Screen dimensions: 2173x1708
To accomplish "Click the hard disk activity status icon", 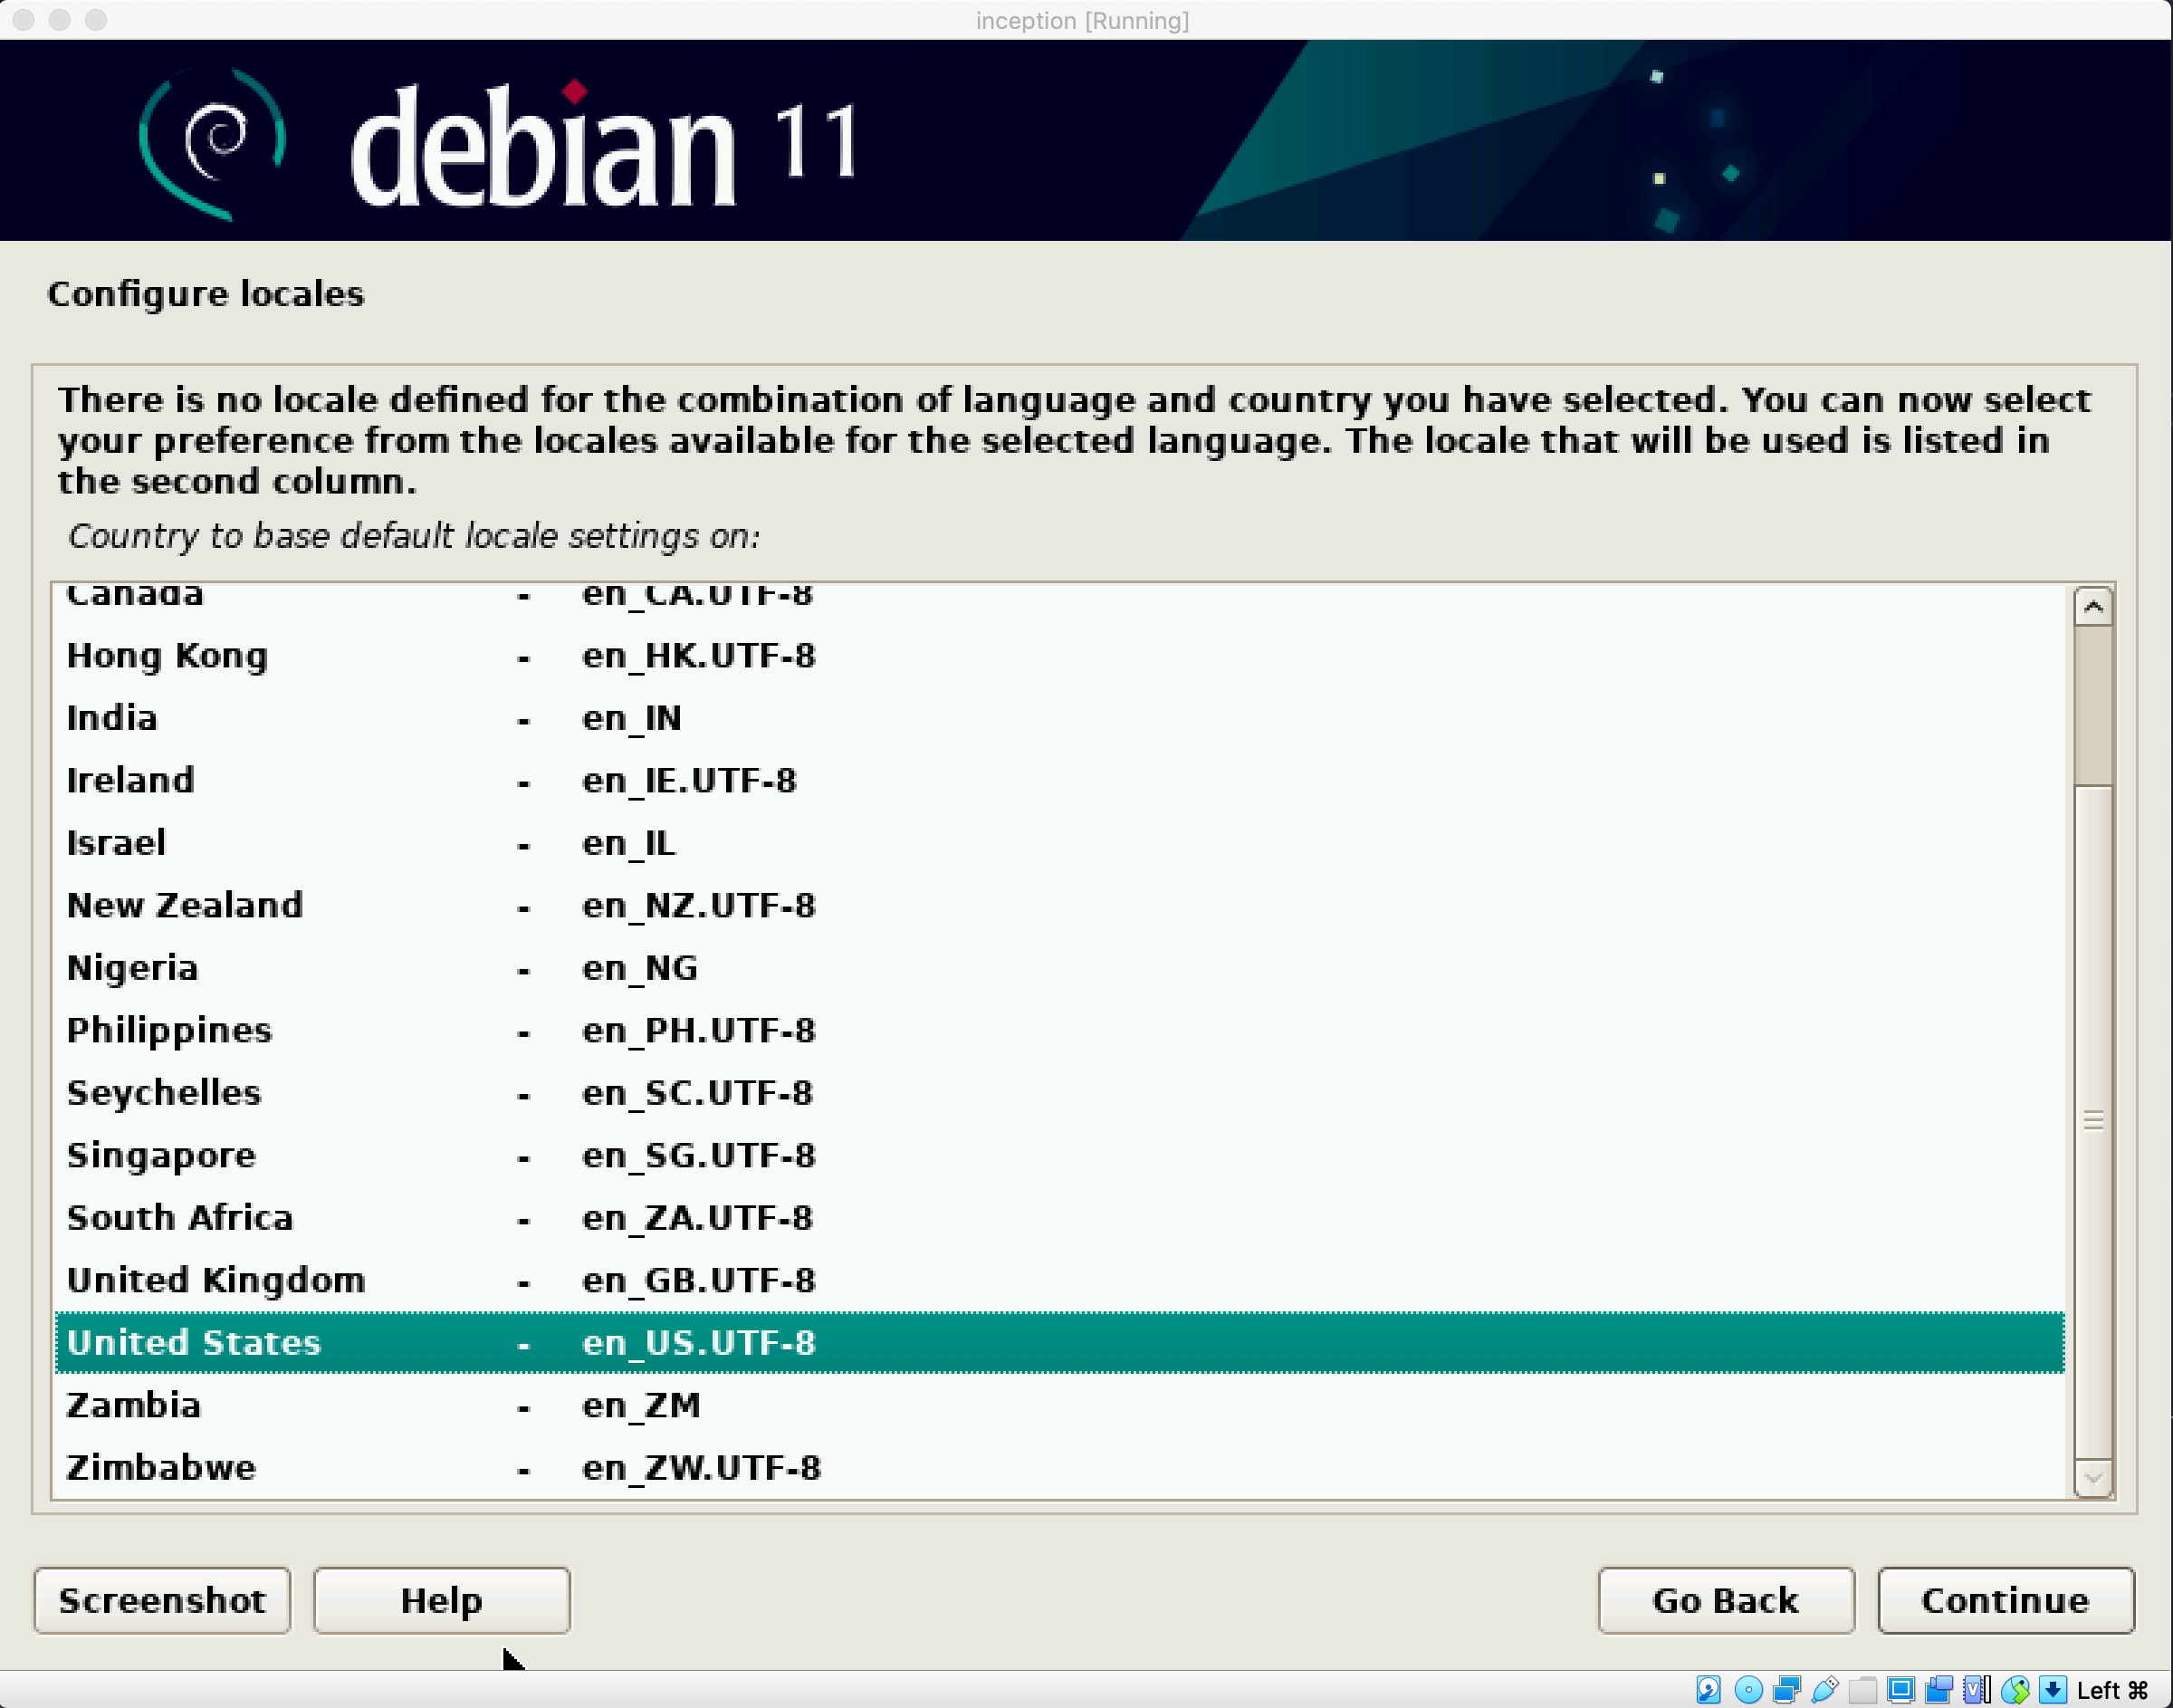I will [x=1709, y=1690].
